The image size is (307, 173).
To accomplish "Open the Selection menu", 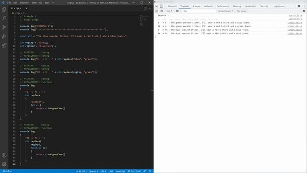I will [x=24, y=3].
